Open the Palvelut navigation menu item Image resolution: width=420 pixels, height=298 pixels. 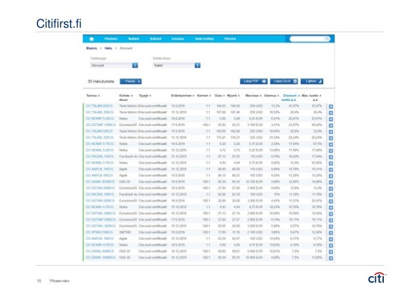230,39
